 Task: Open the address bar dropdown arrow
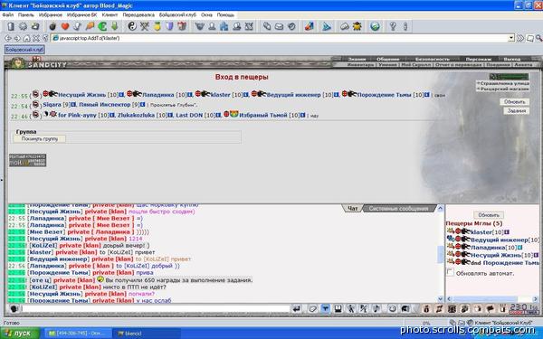(x=511, y=38)
